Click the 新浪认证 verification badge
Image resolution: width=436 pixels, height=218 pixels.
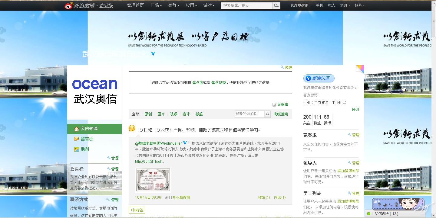coord(319,79)
